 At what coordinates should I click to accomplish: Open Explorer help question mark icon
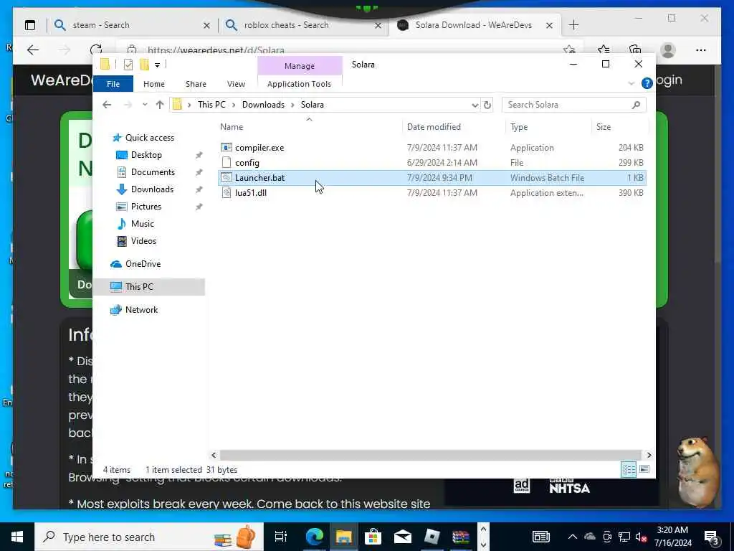click(647, 83)
